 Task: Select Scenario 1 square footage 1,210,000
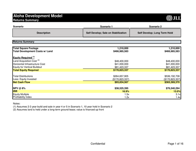[123, 48]
